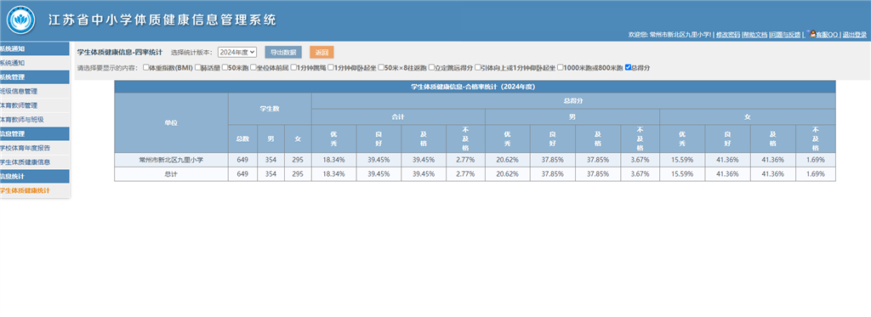This screenshot has width=871, height=317.
Task: Click 退出登录 to log out
Action: [854, 35]
